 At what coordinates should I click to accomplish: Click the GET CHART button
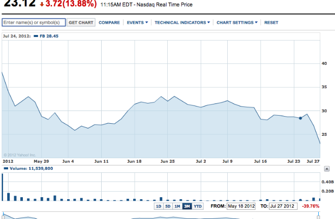click(81, 22)
